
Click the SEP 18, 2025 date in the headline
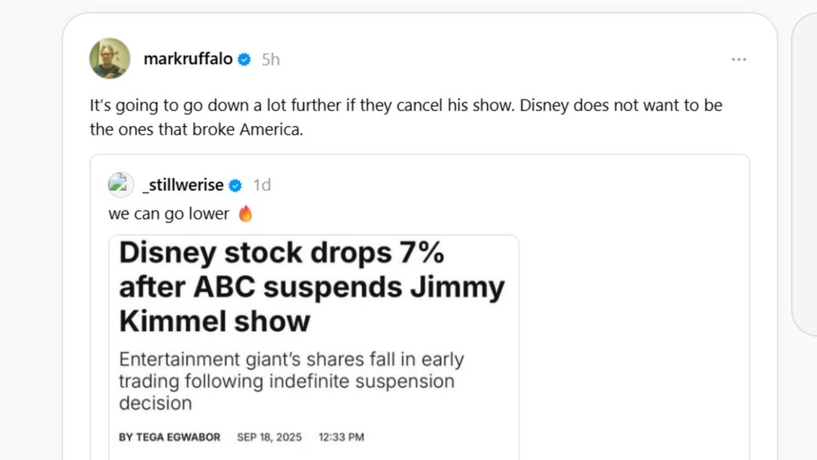[271, 437]
